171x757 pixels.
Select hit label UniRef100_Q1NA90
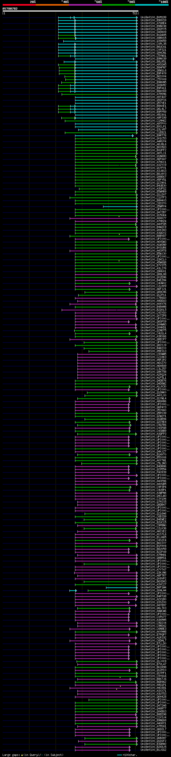pyautogui.click(x=153, y=156)
